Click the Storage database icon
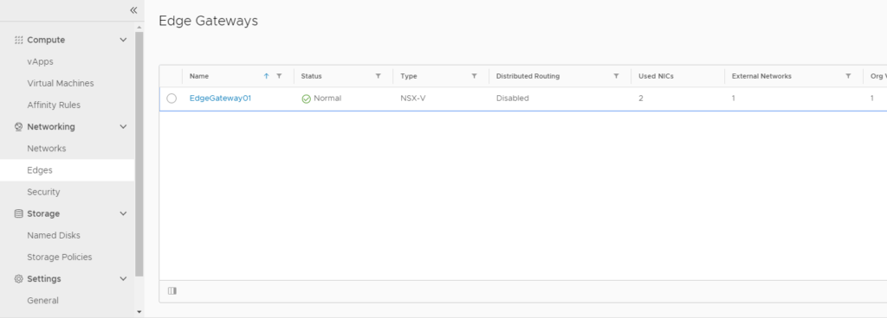Screen dimensions: 887x318 pyautogui.click(x=19, y=213)
